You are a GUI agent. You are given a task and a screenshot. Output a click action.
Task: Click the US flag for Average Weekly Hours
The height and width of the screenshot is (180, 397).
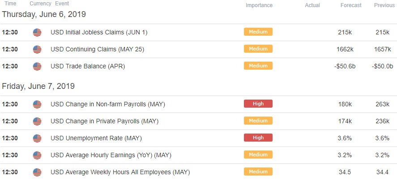tap(37, 172)
